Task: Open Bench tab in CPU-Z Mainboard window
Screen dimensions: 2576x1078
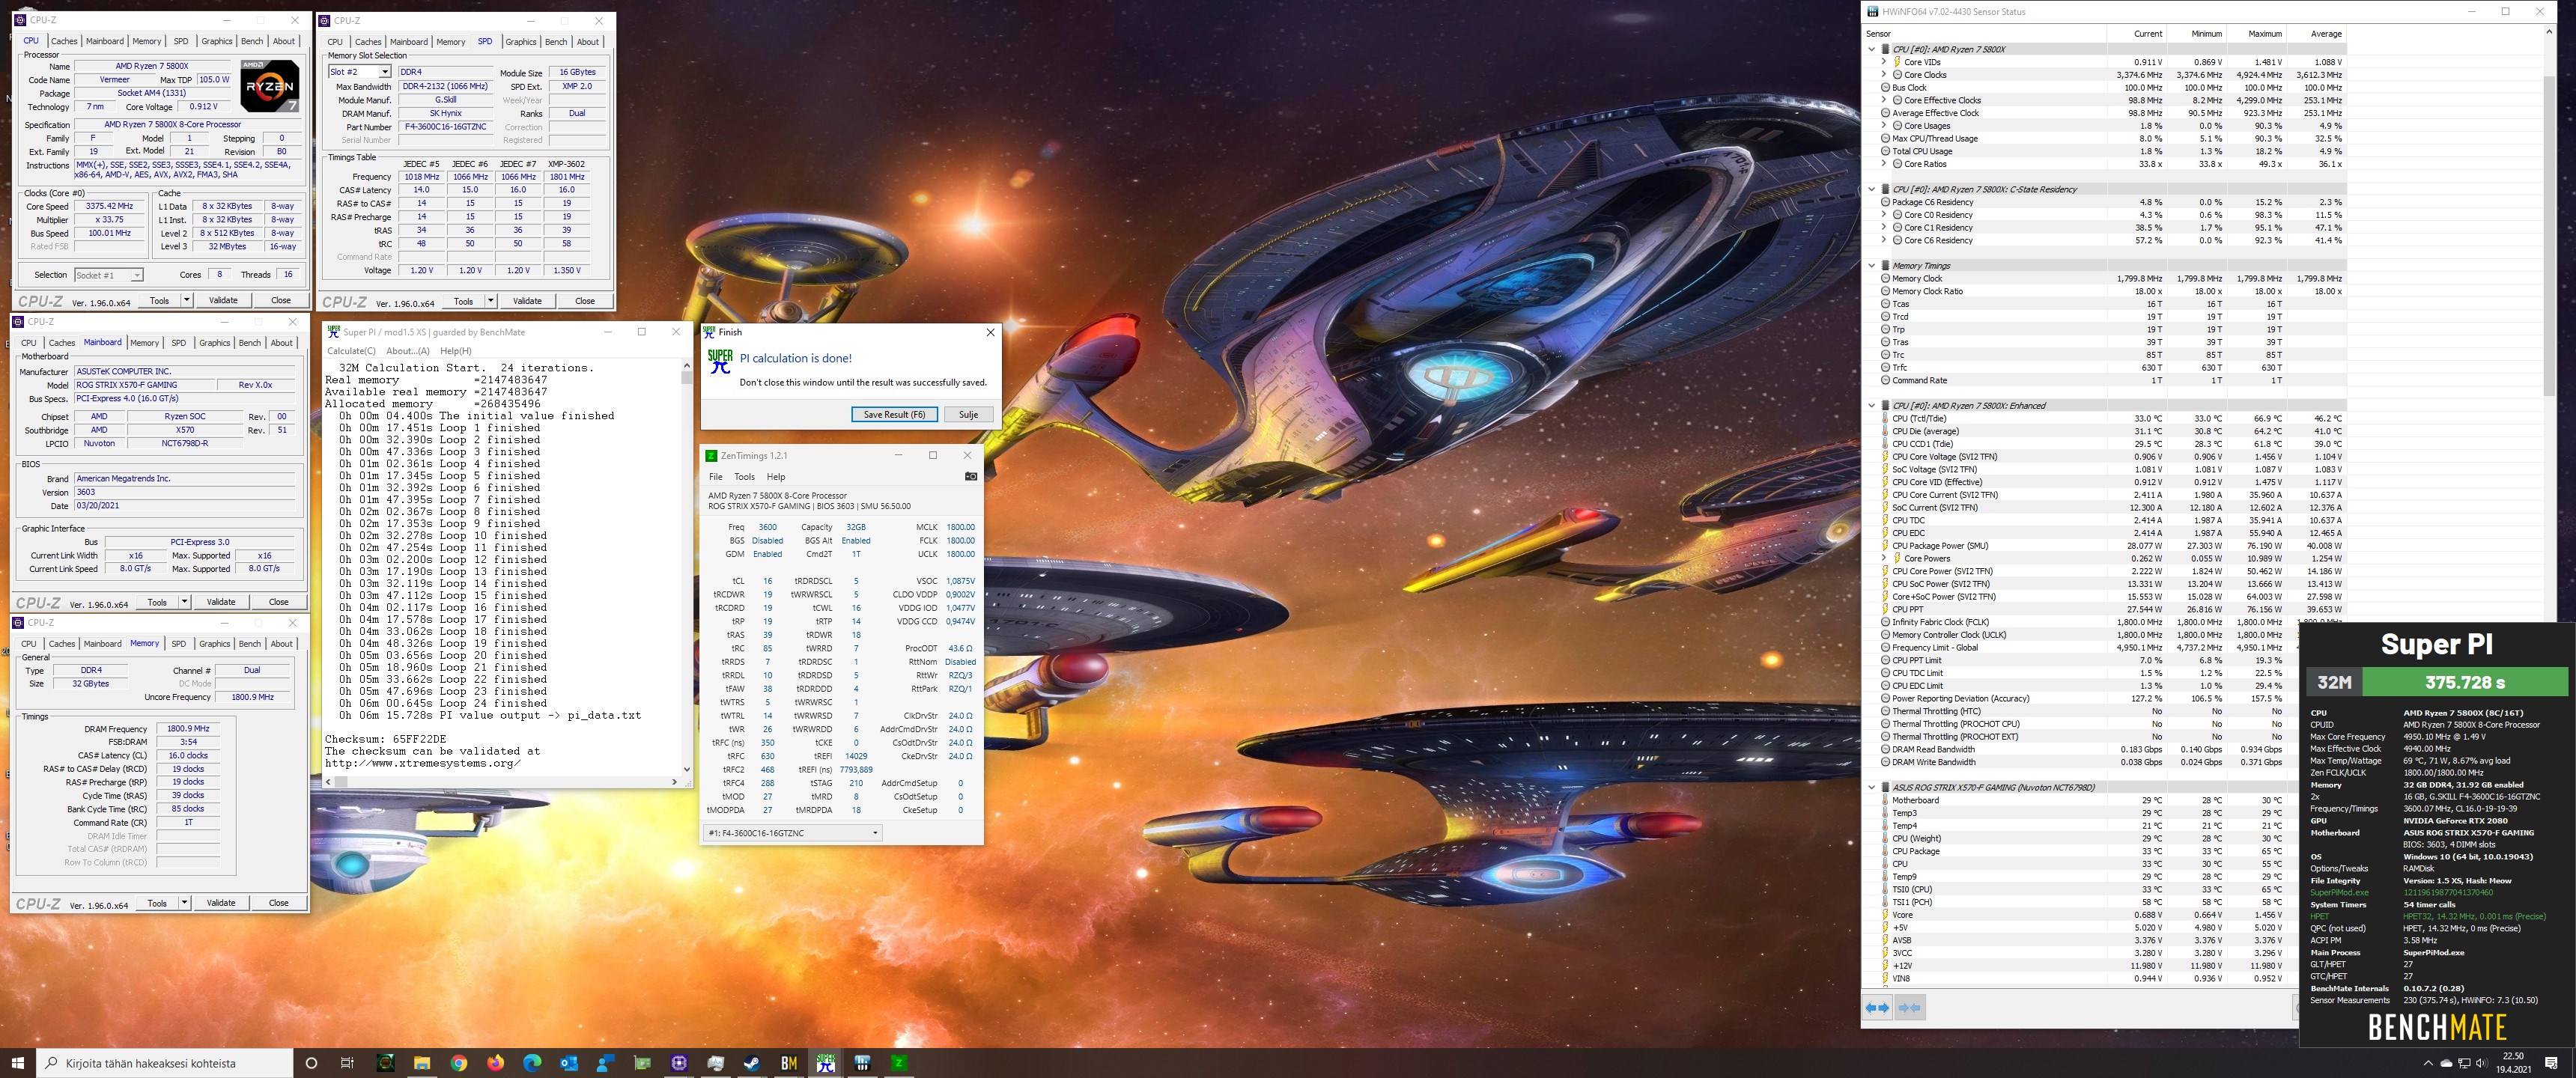Action: (250, 343)
